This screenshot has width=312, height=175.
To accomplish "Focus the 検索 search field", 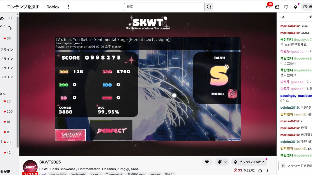I will click(x=164, y=7).
